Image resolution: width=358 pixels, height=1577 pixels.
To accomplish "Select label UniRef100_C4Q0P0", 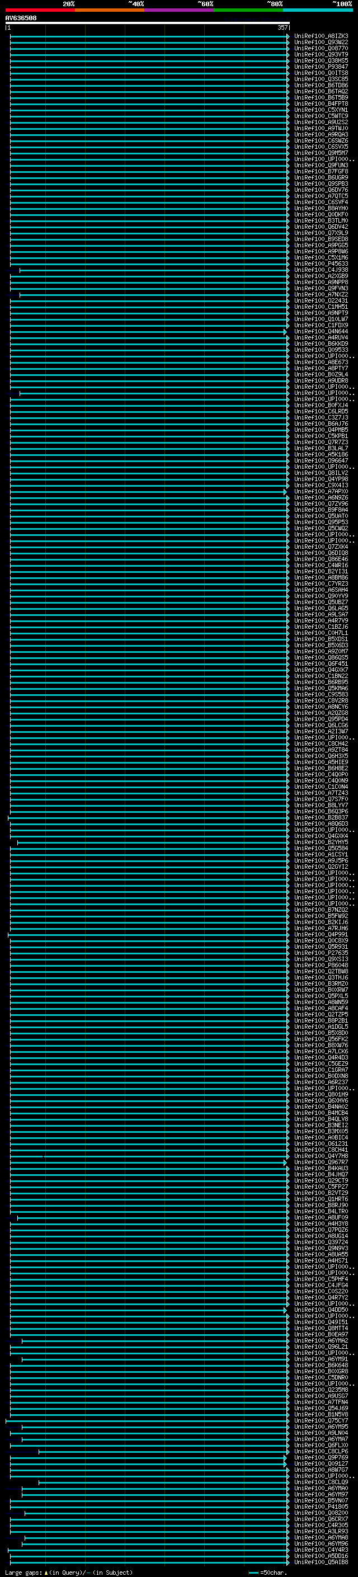I will 321,774.
